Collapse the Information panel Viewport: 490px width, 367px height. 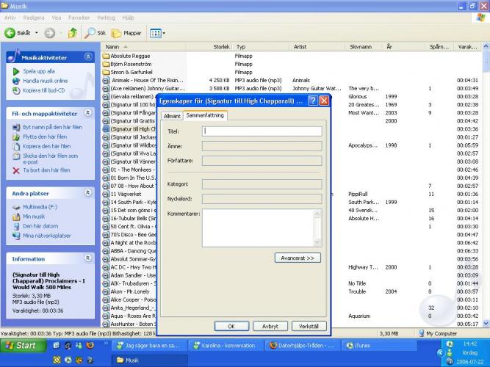pyautogui.click(x=89, y=258)
